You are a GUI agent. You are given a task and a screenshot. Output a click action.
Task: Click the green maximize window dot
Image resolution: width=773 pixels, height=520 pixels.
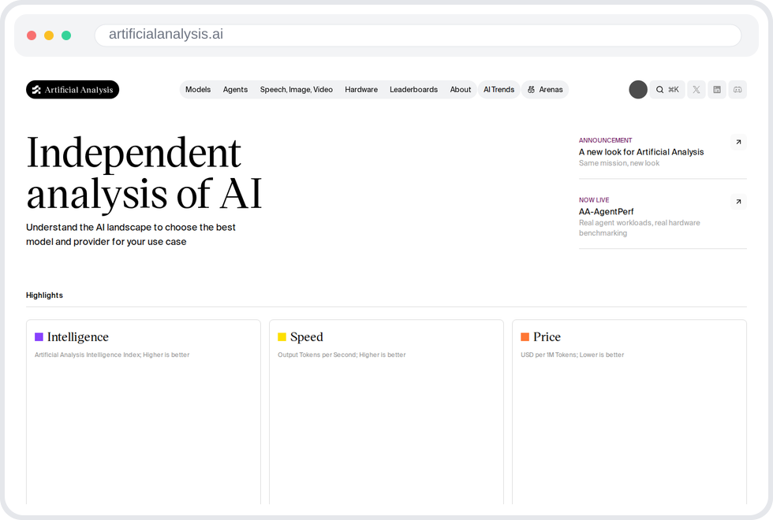tap(66, 35)
